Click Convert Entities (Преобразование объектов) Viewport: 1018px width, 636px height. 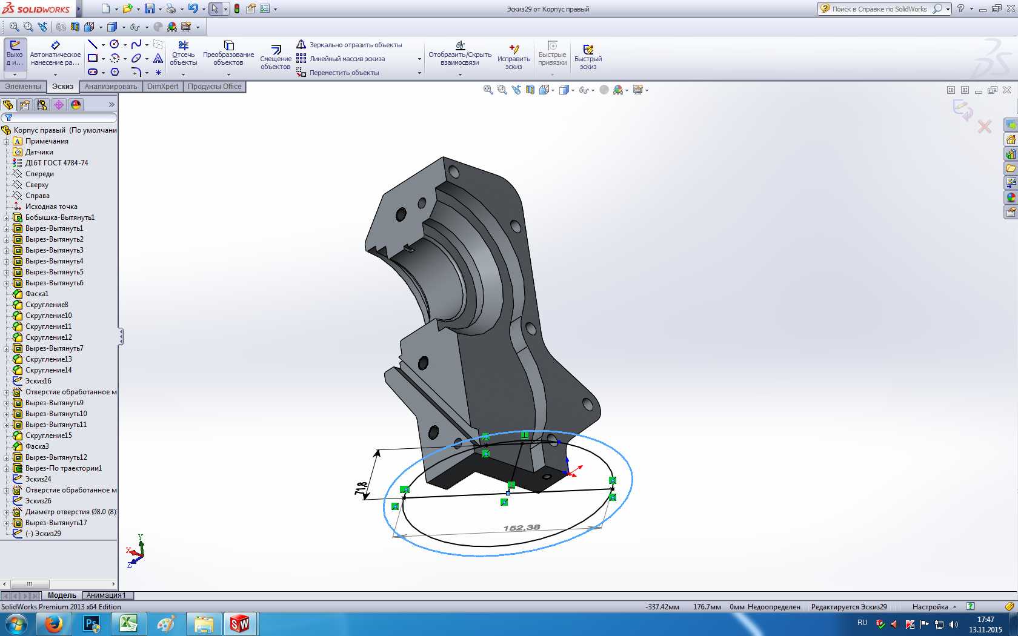pyautogui.click(x=228, y=53)
